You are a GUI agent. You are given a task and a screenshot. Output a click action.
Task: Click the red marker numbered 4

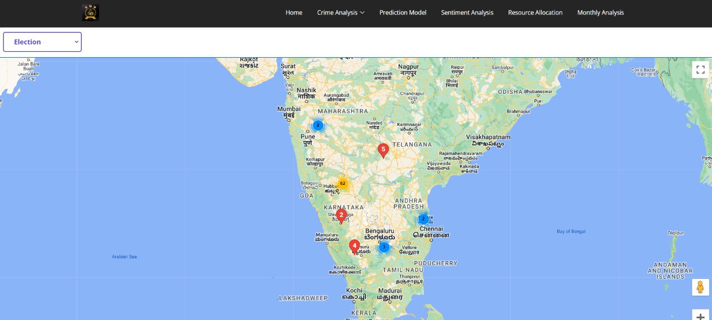click(354, 246)
